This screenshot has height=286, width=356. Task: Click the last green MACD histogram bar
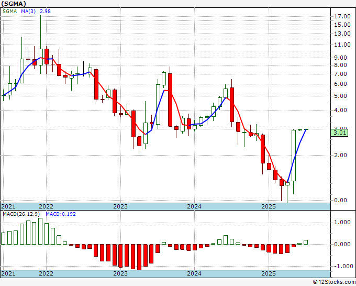[x=306, y=242]
